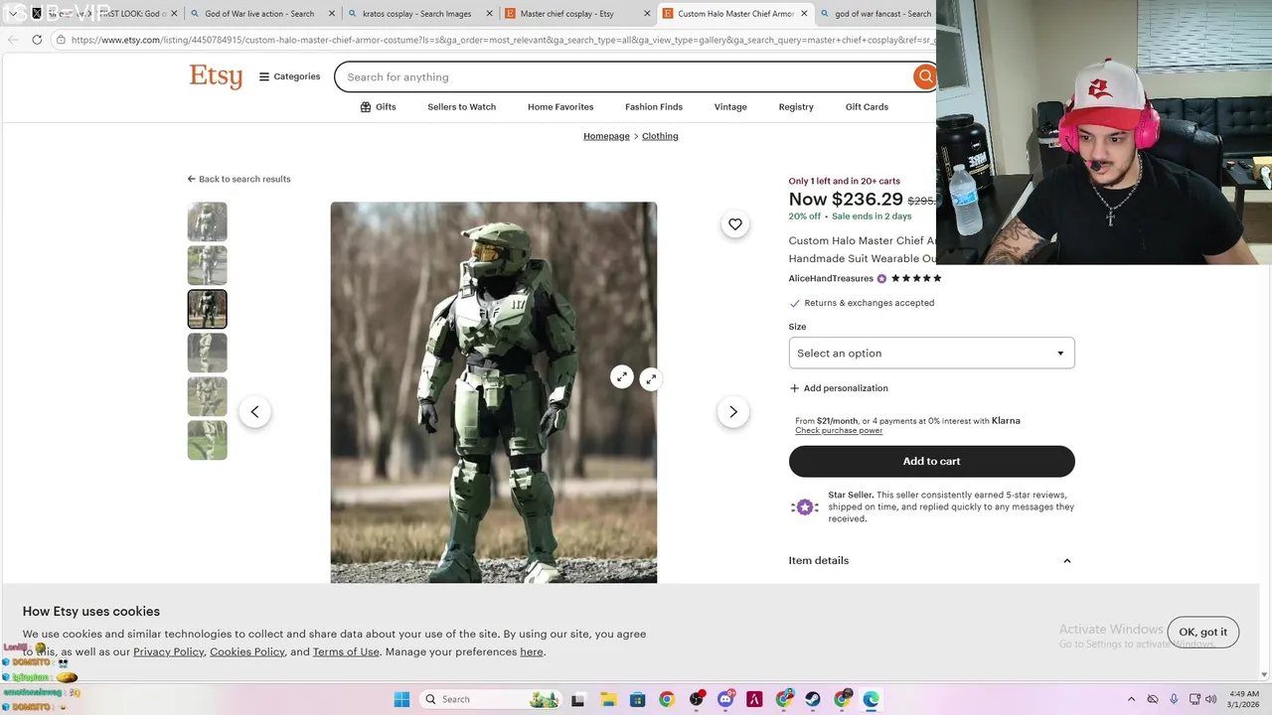Click the Star Seller badge icon

click(804, 506)
